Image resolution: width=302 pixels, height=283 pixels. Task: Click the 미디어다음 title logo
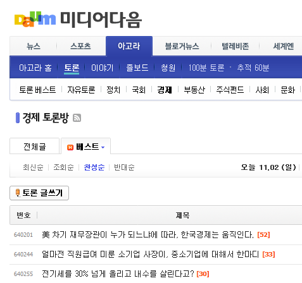(x=101, y=20)
